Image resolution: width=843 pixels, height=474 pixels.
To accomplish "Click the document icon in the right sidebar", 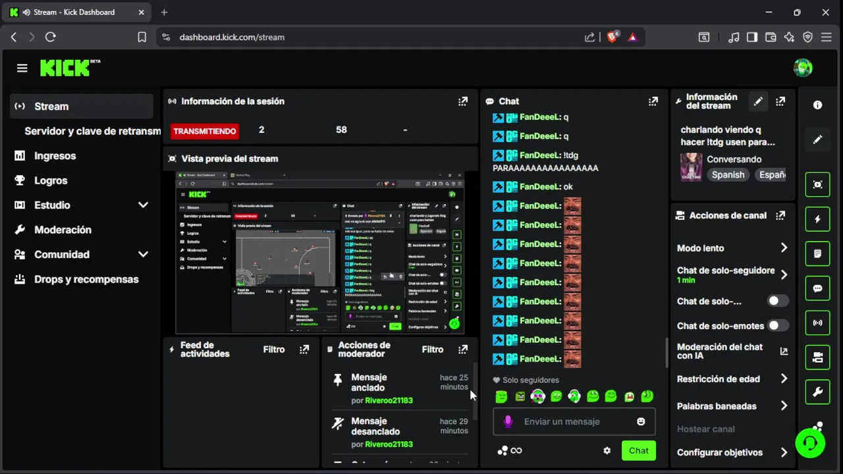I will tap(817, 253).
